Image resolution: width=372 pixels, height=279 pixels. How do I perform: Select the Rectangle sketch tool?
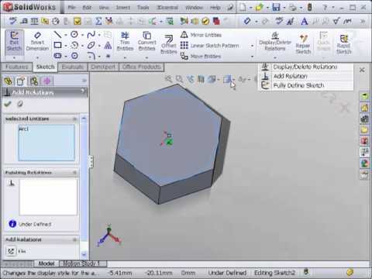point(57,46)
